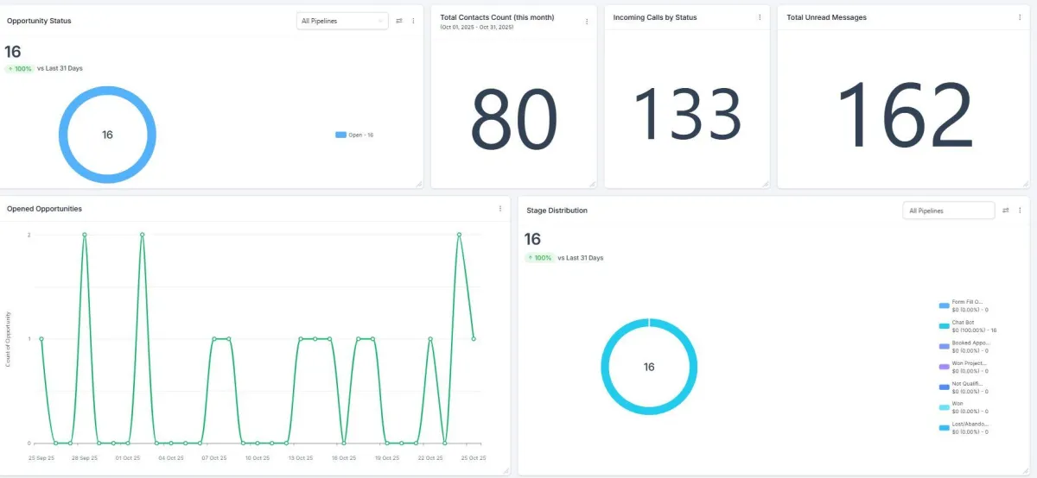The image size is (1037, 478).
Task: Open Total Unread Messages three-dot menu
Action: point(1021,17)
